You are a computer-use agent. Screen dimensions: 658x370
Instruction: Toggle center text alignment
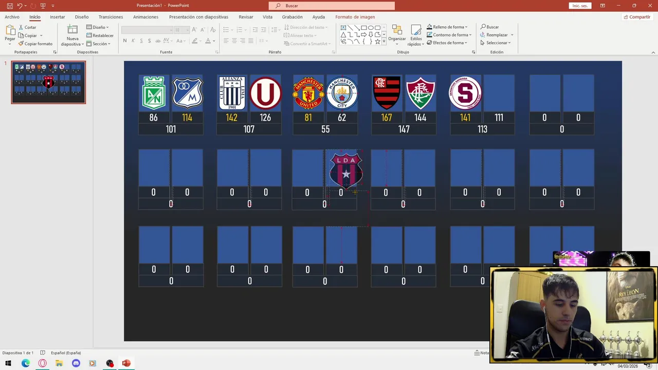point(234,41)
